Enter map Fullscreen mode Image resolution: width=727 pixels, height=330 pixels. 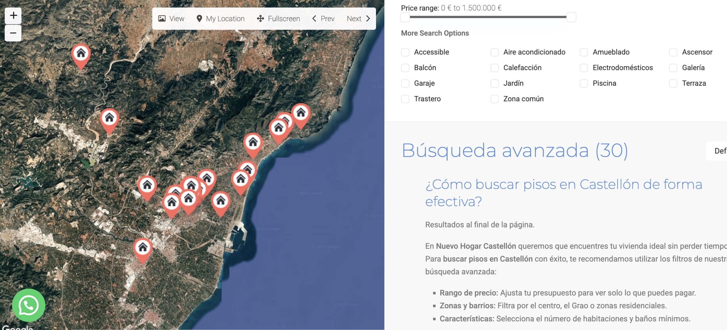[x=278, y=19]
